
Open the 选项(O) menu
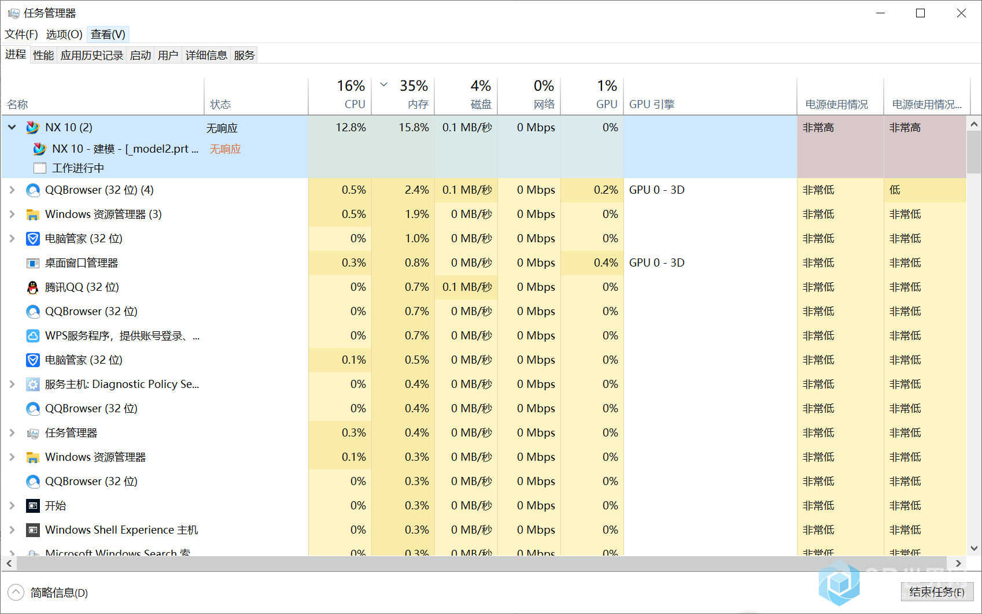(64, 34)
